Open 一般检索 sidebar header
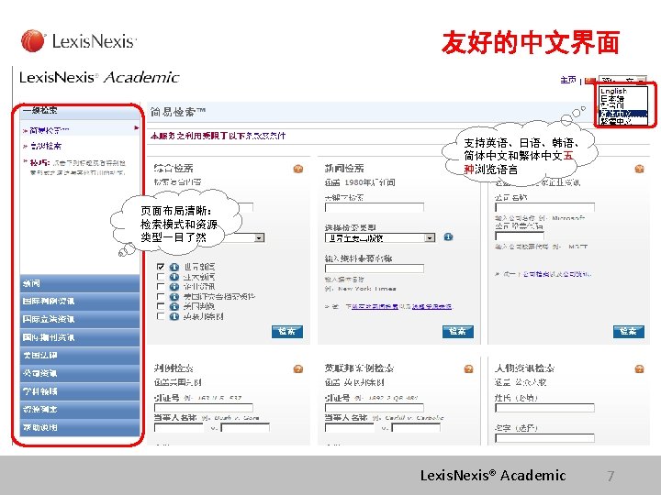Viewport: 661px width, 495px height. point(80,111)
